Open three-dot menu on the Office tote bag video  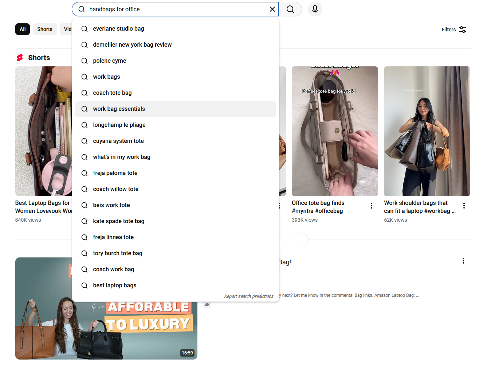(372, 205)
